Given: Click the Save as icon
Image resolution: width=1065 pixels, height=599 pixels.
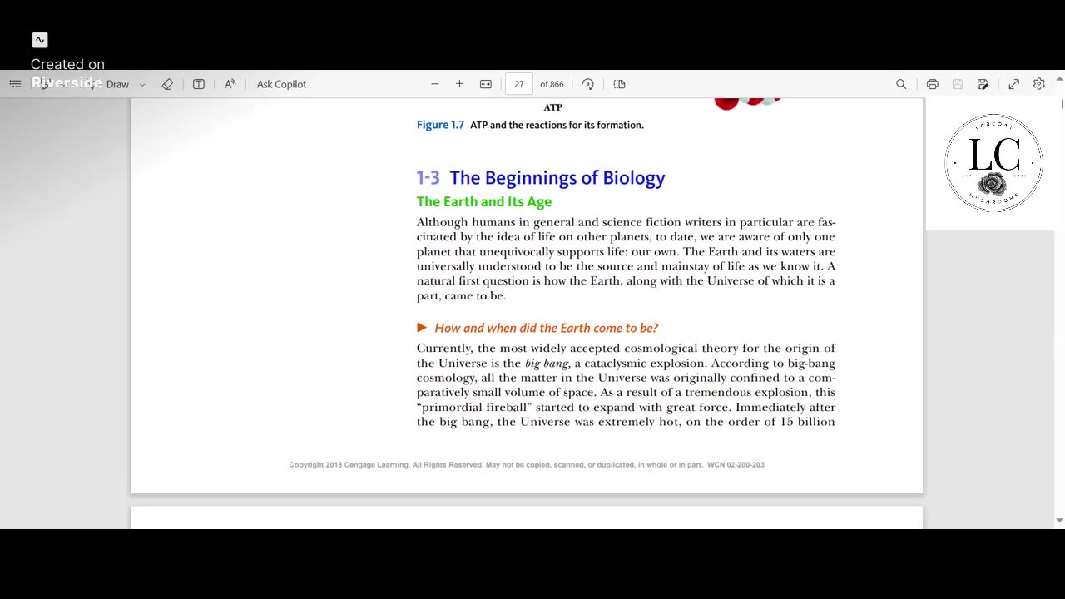Looking at the screenshot, I should [x=983, y=84].
